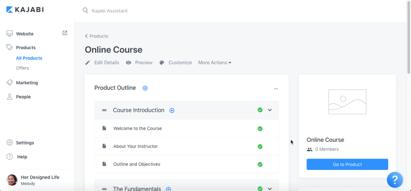Click the Settings gear icon
Viewport: 411px width, 191px height.
tap(10, 143)
